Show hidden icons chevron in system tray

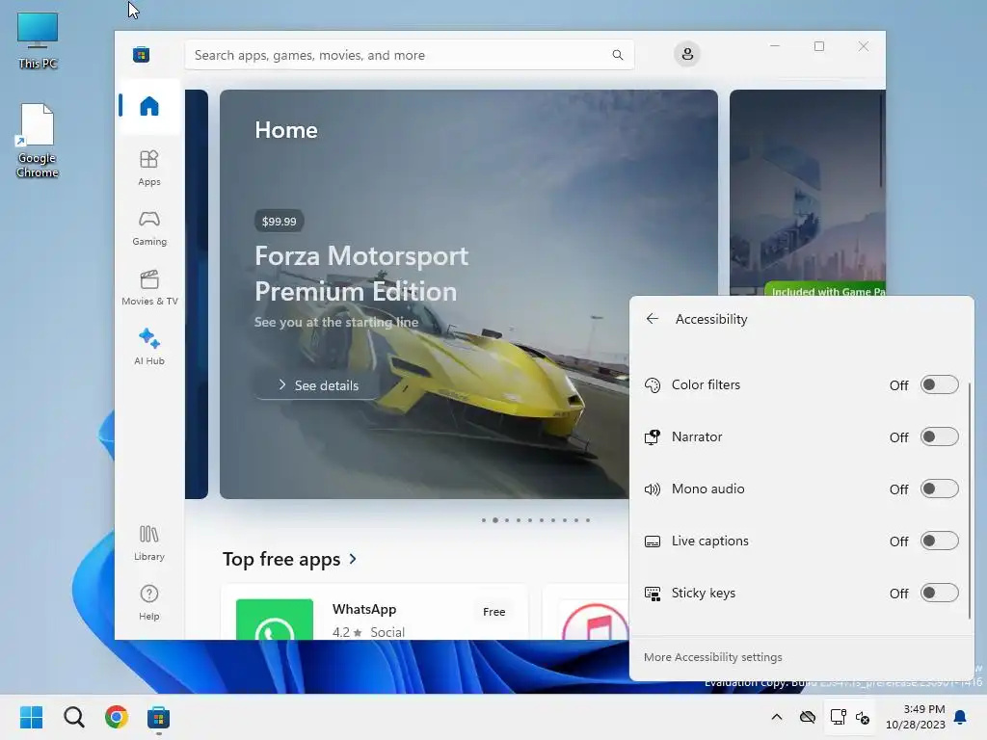[x=777, y=717]
